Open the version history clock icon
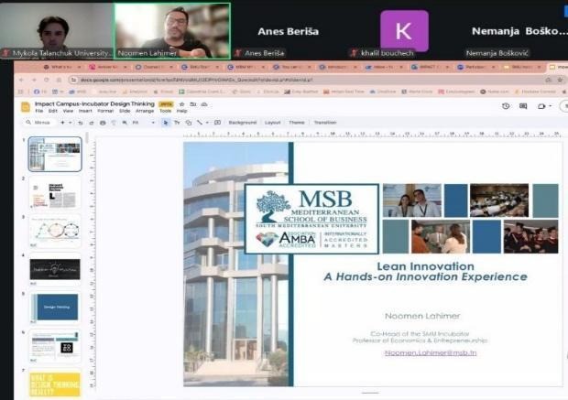The image size is (568, 400). point(506,107)
